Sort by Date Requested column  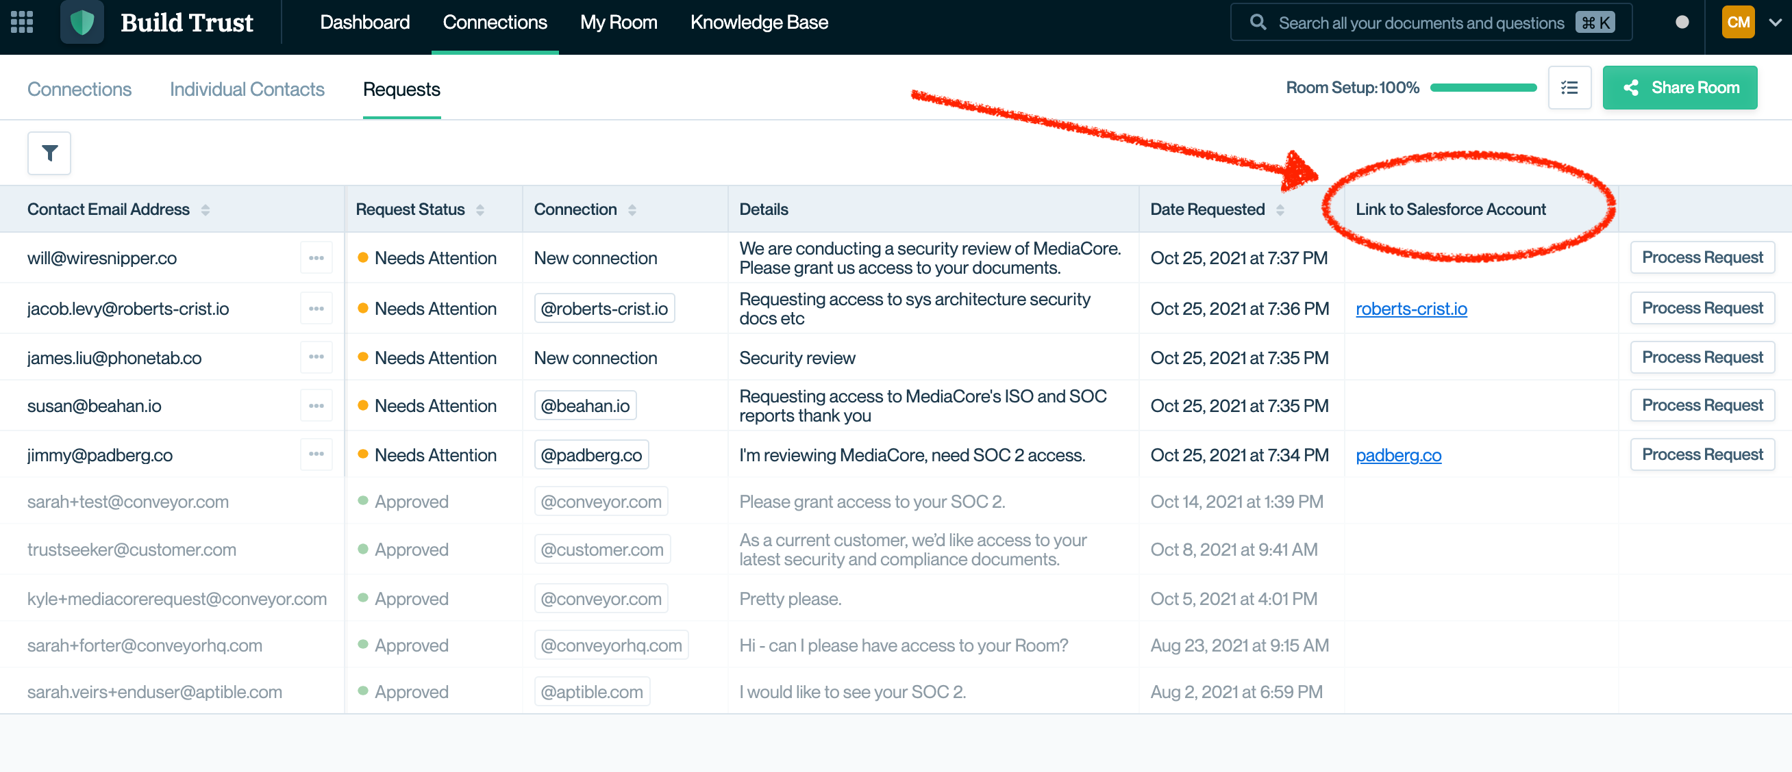1280,209
